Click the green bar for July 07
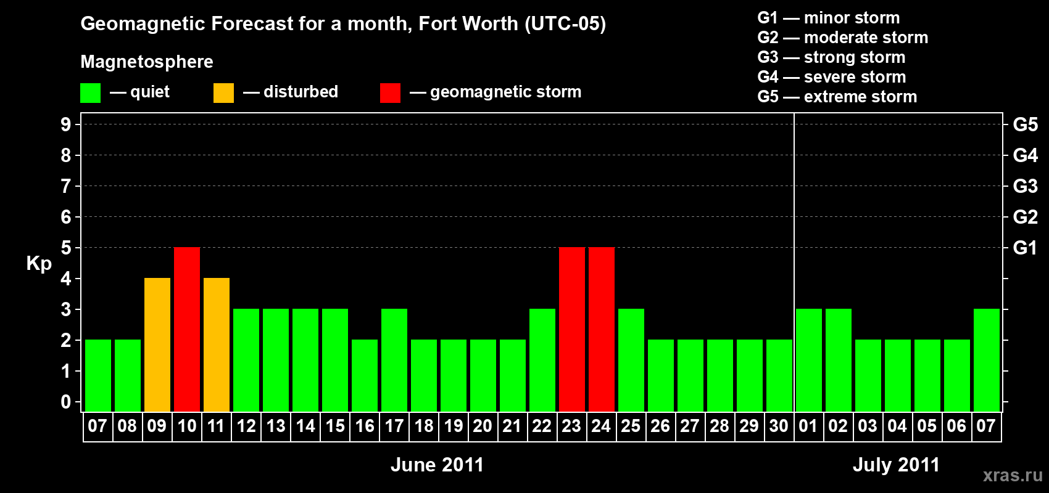 point(987,361)
